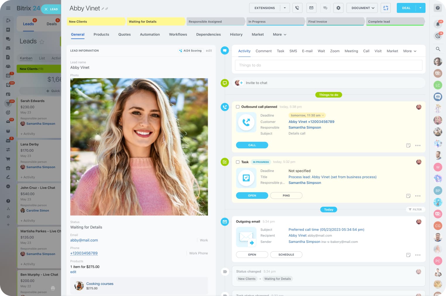446x296 pixels.
Task: Select the Comment tab in timeline
Action: 263,51
